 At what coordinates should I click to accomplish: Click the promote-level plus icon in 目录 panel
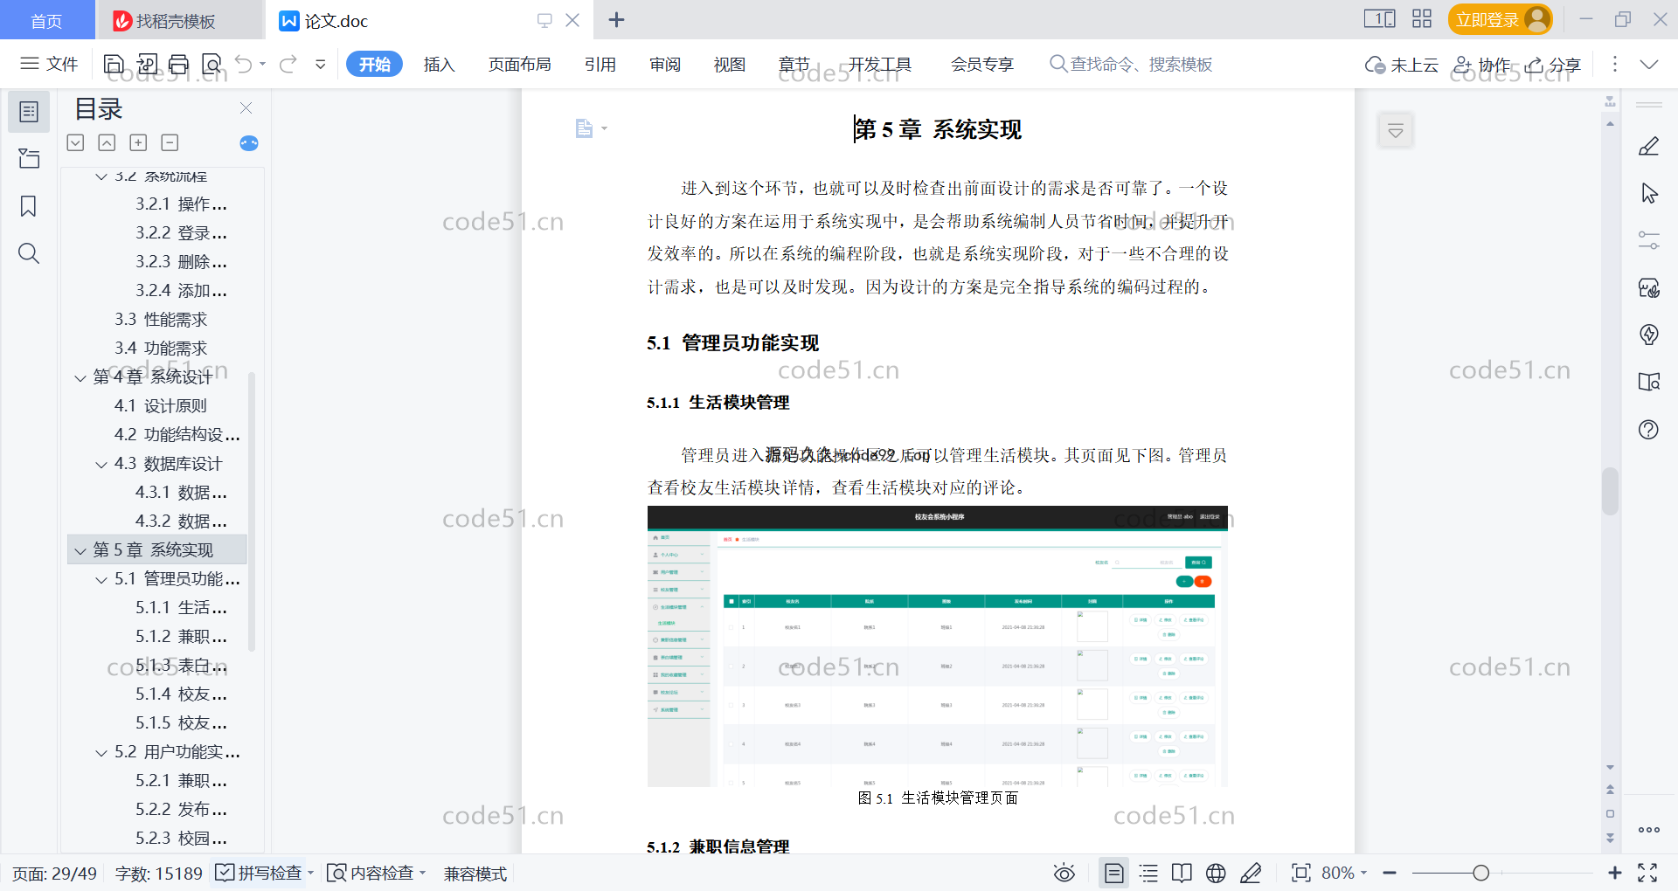(138, 142)
